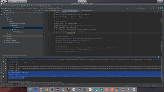Viewport: 164px width, 92px height.
Task: Collapse the asymetric-java root node
Action: pyautogui.click(x=3, y=13)
